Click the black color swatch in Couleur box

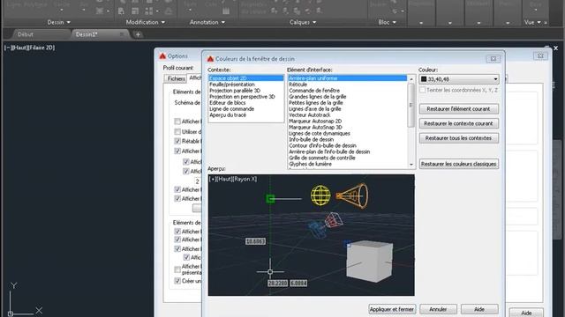point(424,79)
